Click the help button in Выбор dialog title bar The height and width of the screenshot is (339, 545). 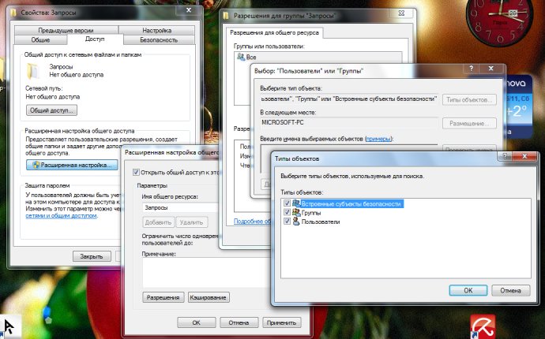[x=471, y=69]
